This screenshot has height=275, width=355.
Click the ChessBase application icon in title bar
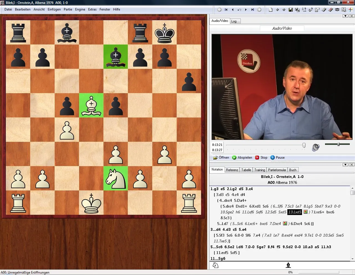pos(2,2)
